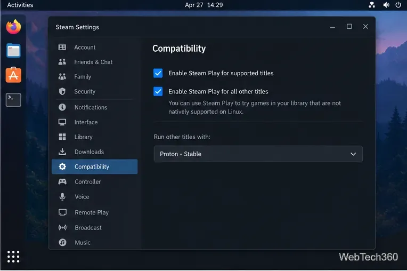Click the Notifications alert icon
This screenshot has height=271, width=407.
pos(62,107)
